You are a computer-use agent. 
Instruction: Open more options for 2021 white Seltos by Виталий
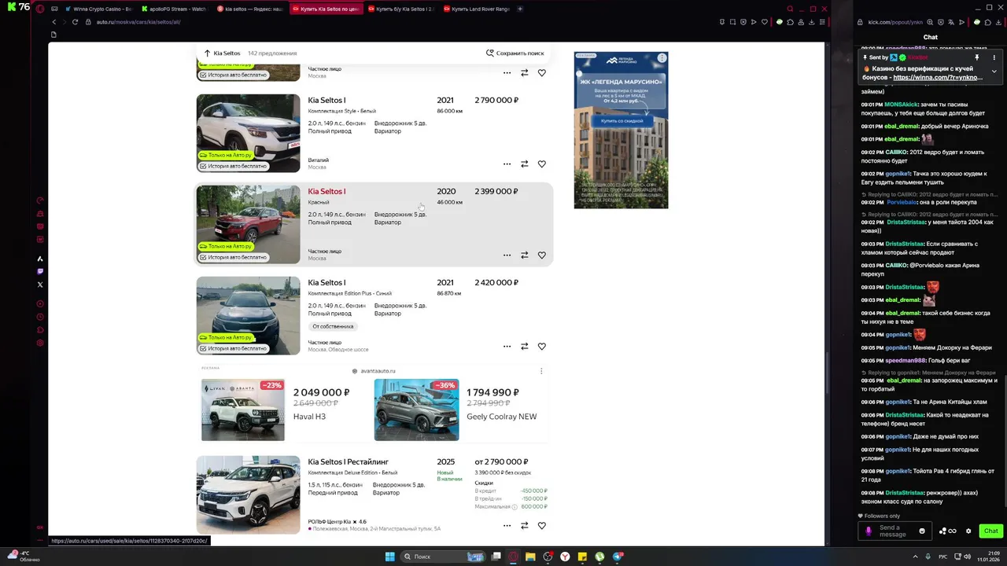(507, 164)
